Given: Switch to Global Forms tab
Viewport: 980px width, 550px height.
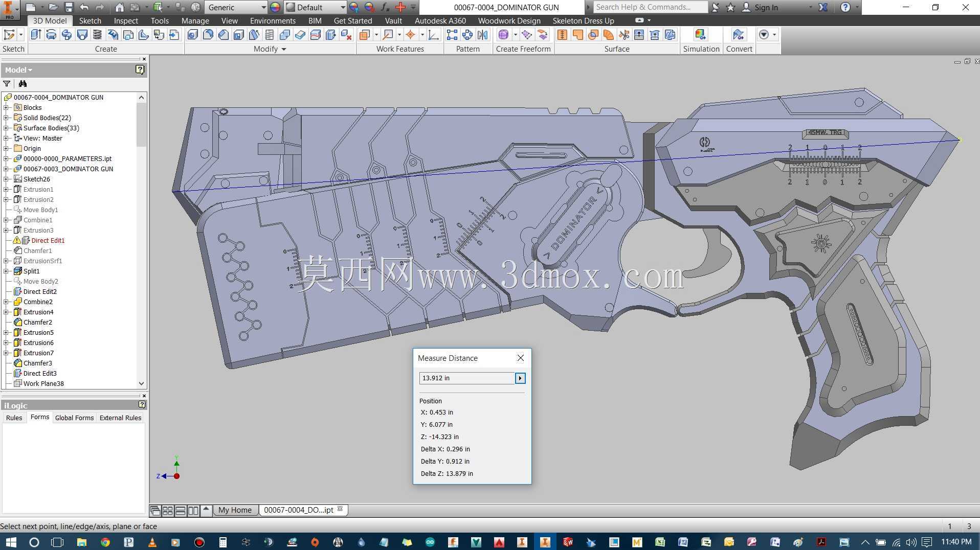Looking at the screenshot, I should (74, 418).
